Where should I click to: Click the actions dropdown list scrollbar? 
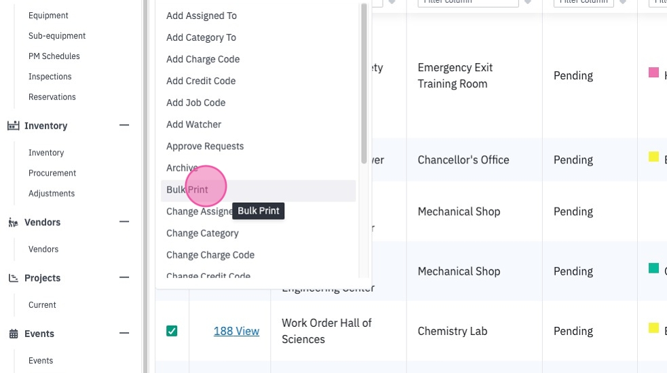coord(364,83)
